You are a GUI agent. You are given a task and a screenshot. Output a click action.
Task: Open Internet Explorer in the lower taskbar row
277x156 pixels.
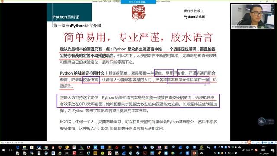coord(88,153)
